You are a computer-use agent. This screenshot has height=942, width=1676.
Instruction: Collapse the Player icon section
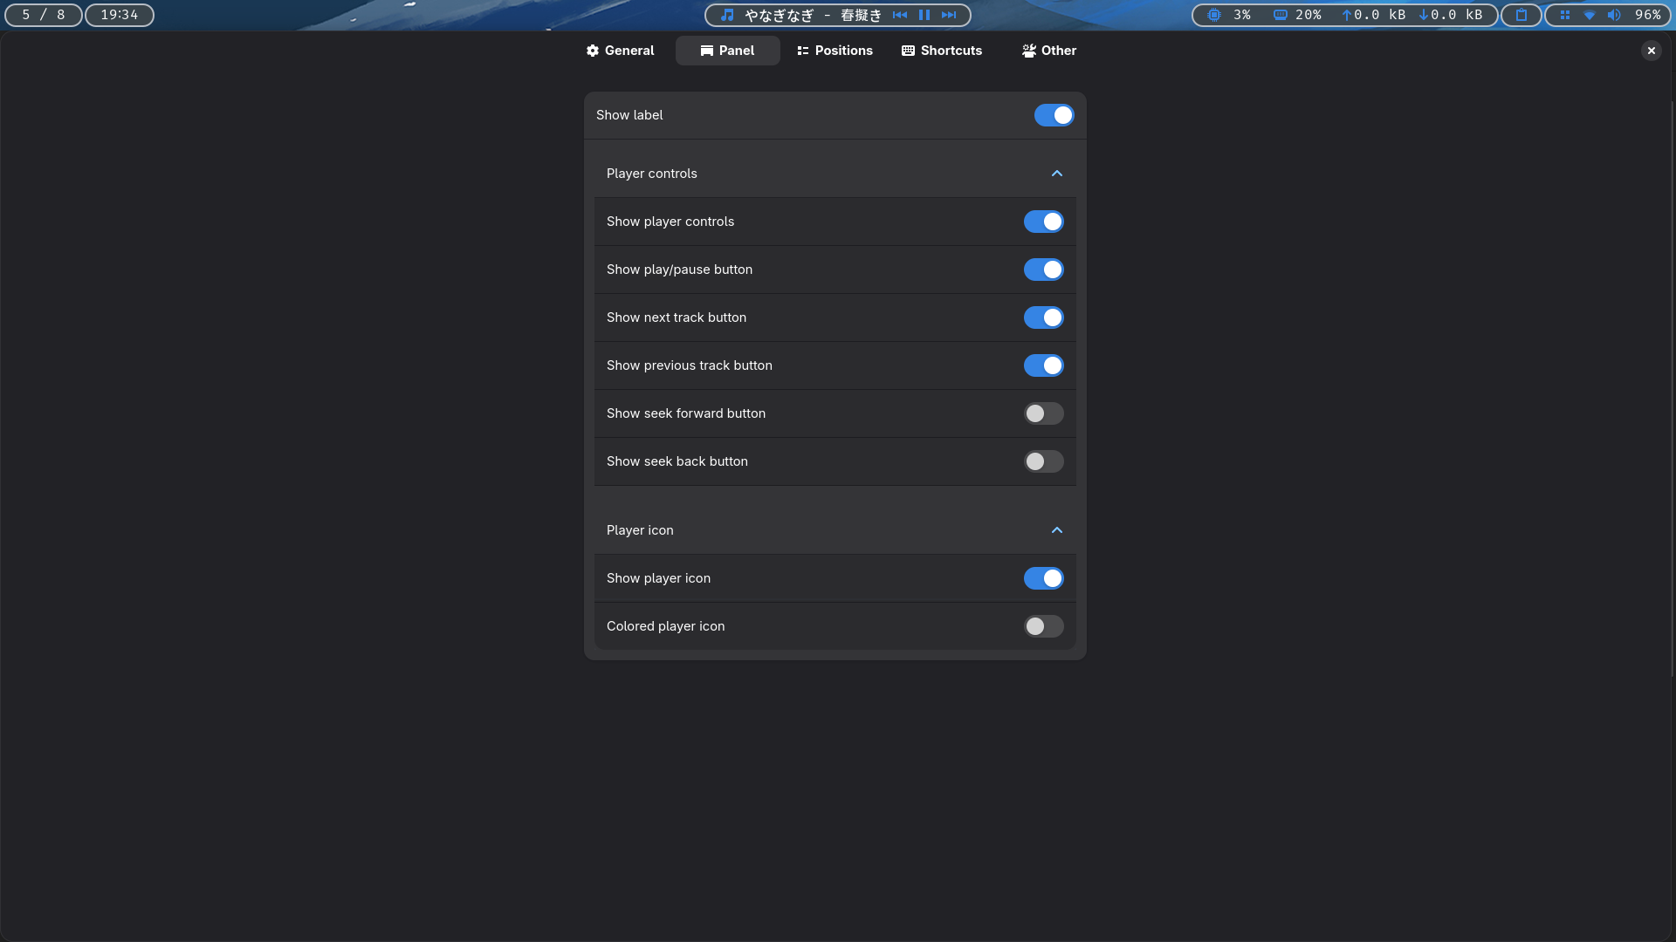1056,530
